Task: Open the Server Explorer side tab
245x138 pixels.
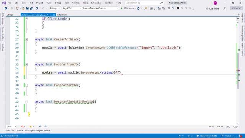Action: (3, 34)
